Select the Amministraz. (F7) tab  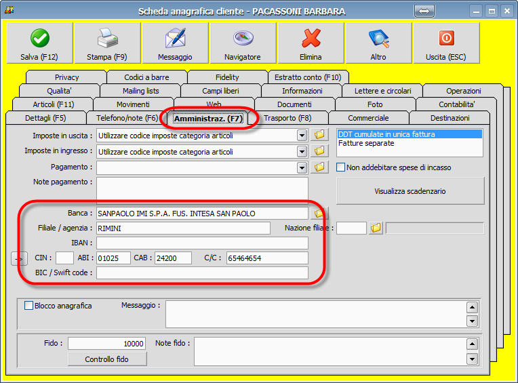[x=208, y=119]
